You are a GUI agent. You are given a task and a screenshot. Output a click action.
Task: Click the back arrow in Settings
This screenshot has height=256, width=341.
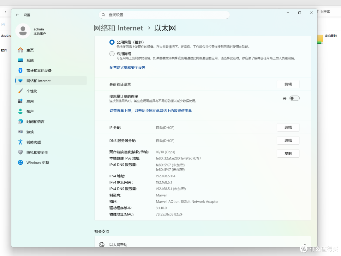tap(17, 15)
